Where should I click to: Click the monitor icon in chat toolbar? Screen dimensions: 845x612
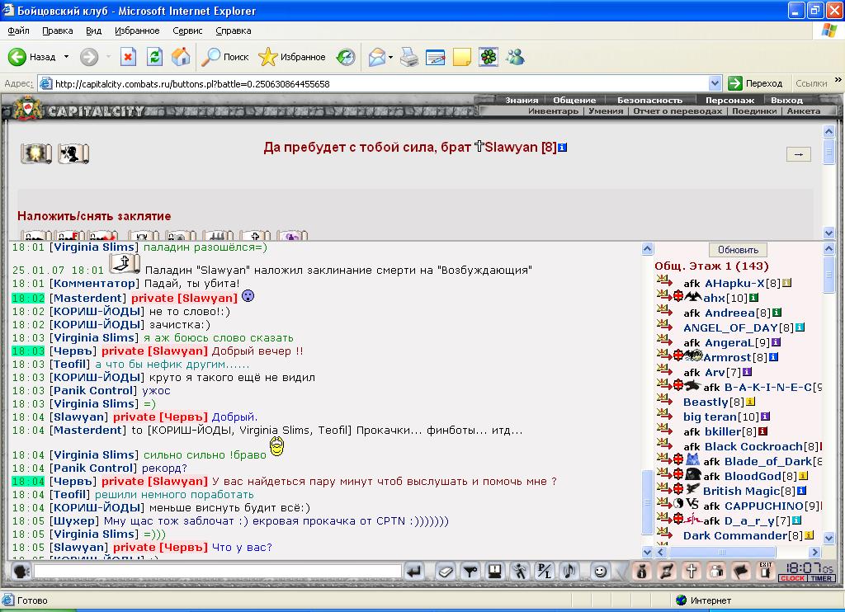pyautogui.click(x=495, y=571)
